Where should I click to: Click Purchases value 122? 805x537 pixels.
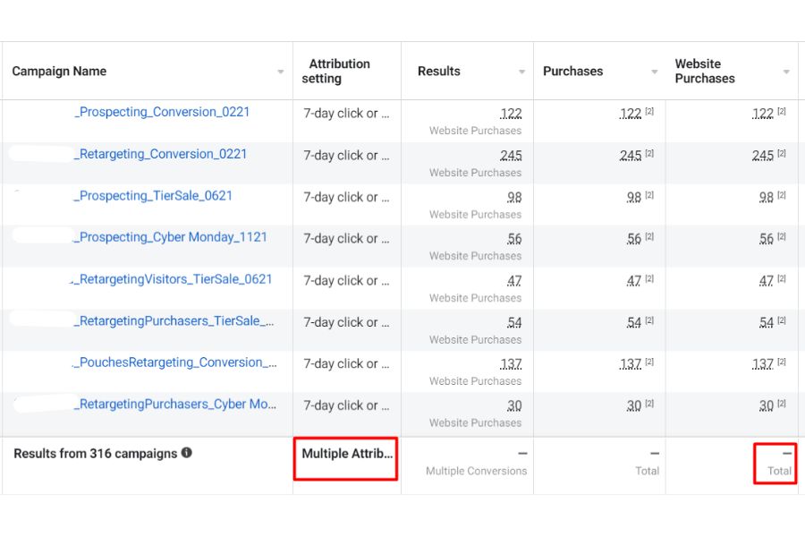[631, 114]
